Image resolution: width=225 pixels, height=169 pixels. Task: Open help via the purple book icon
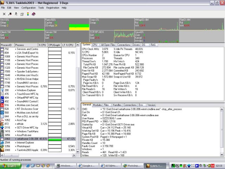[34, 14]
